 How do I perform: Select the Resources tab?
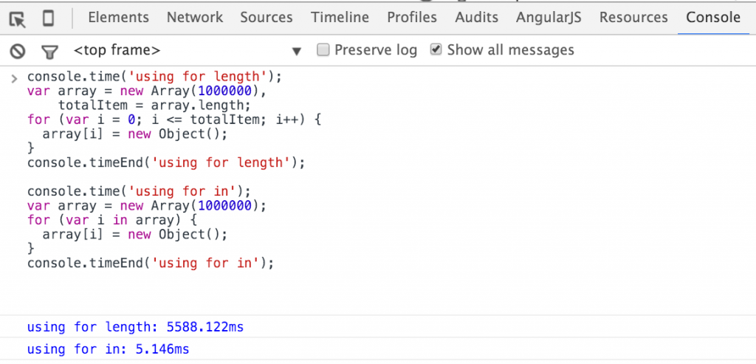(633, 18)
